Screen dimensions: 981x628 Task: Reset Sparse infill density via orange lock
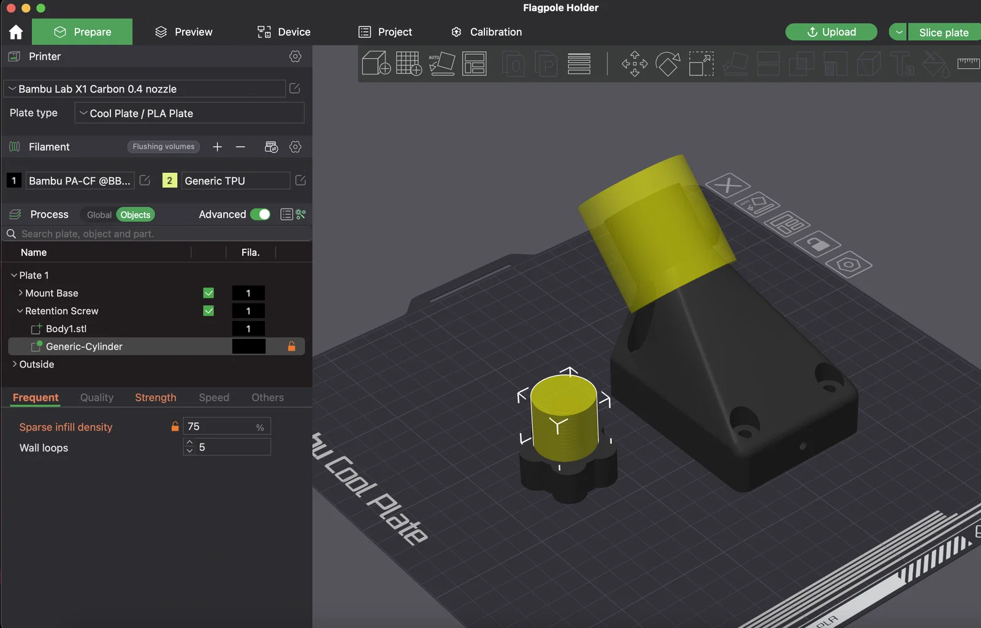[x=175, y=426]
